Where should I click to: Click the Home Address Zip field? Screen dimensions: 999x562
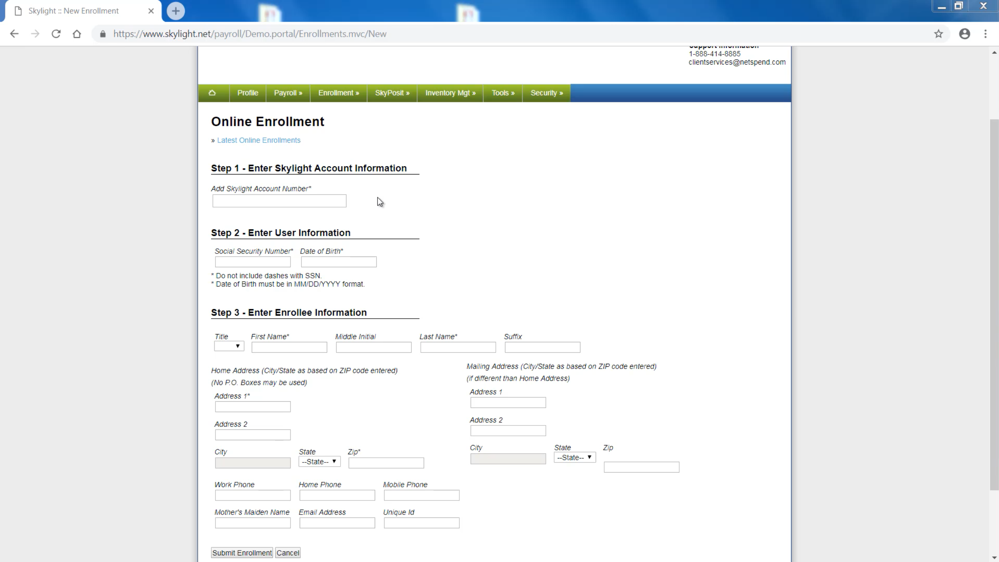click(386, 463)
